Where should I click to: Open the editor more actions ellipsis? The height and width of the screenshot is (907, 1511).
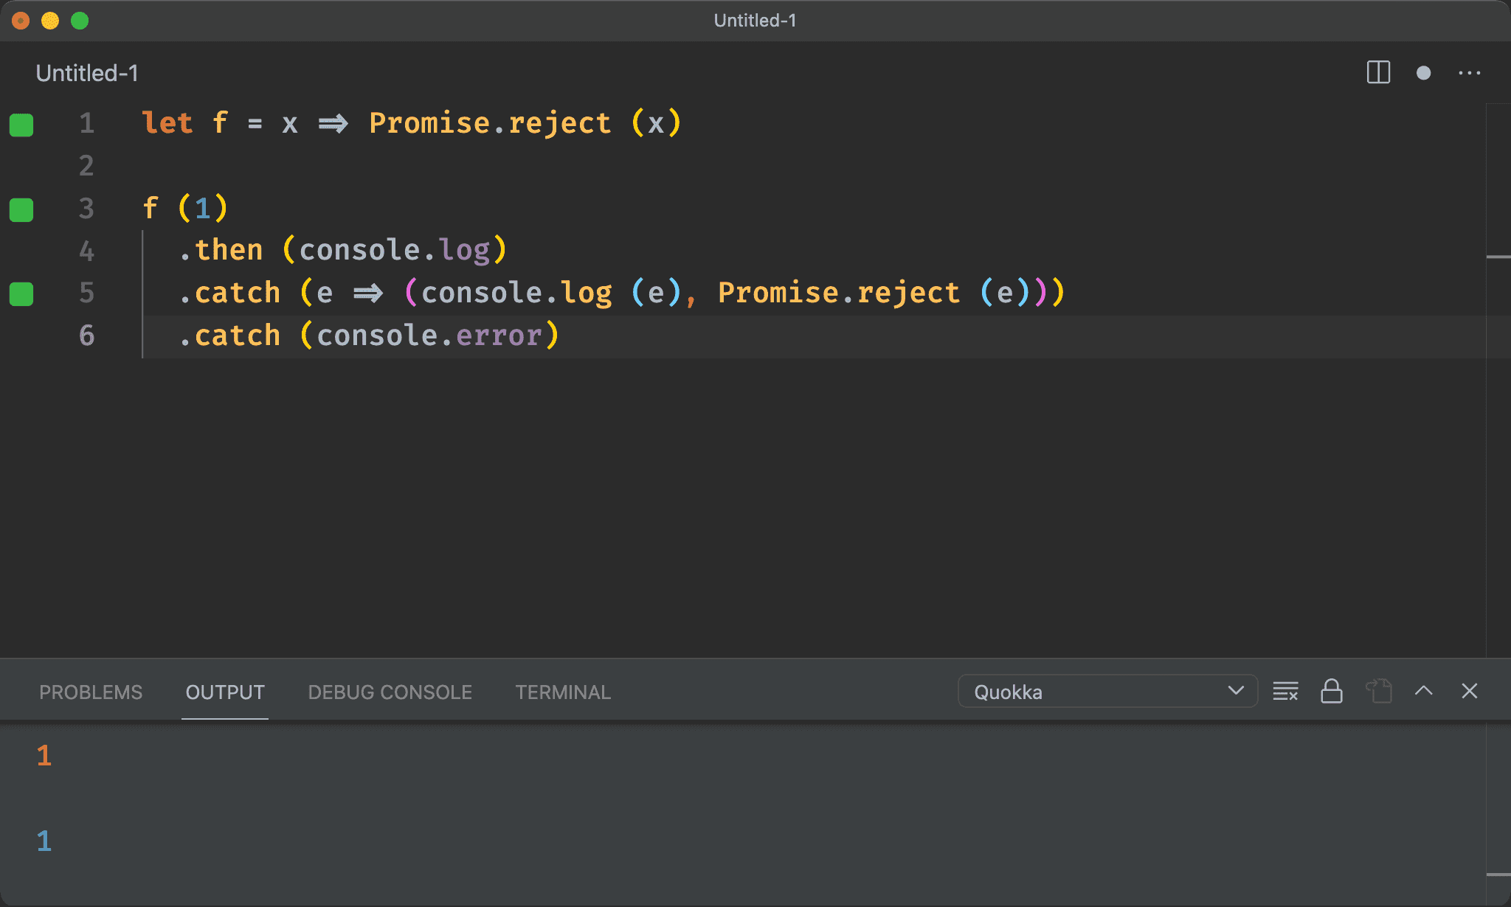coord(1469,72)
